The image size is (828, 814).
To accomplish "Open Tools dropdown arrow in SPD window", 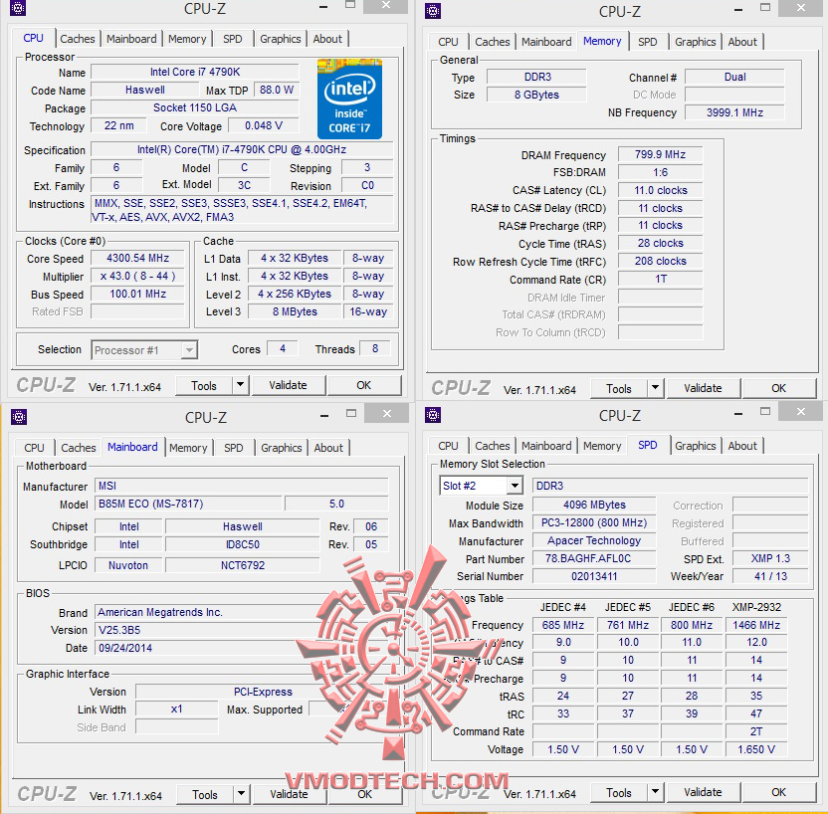I will click(655, 791).
